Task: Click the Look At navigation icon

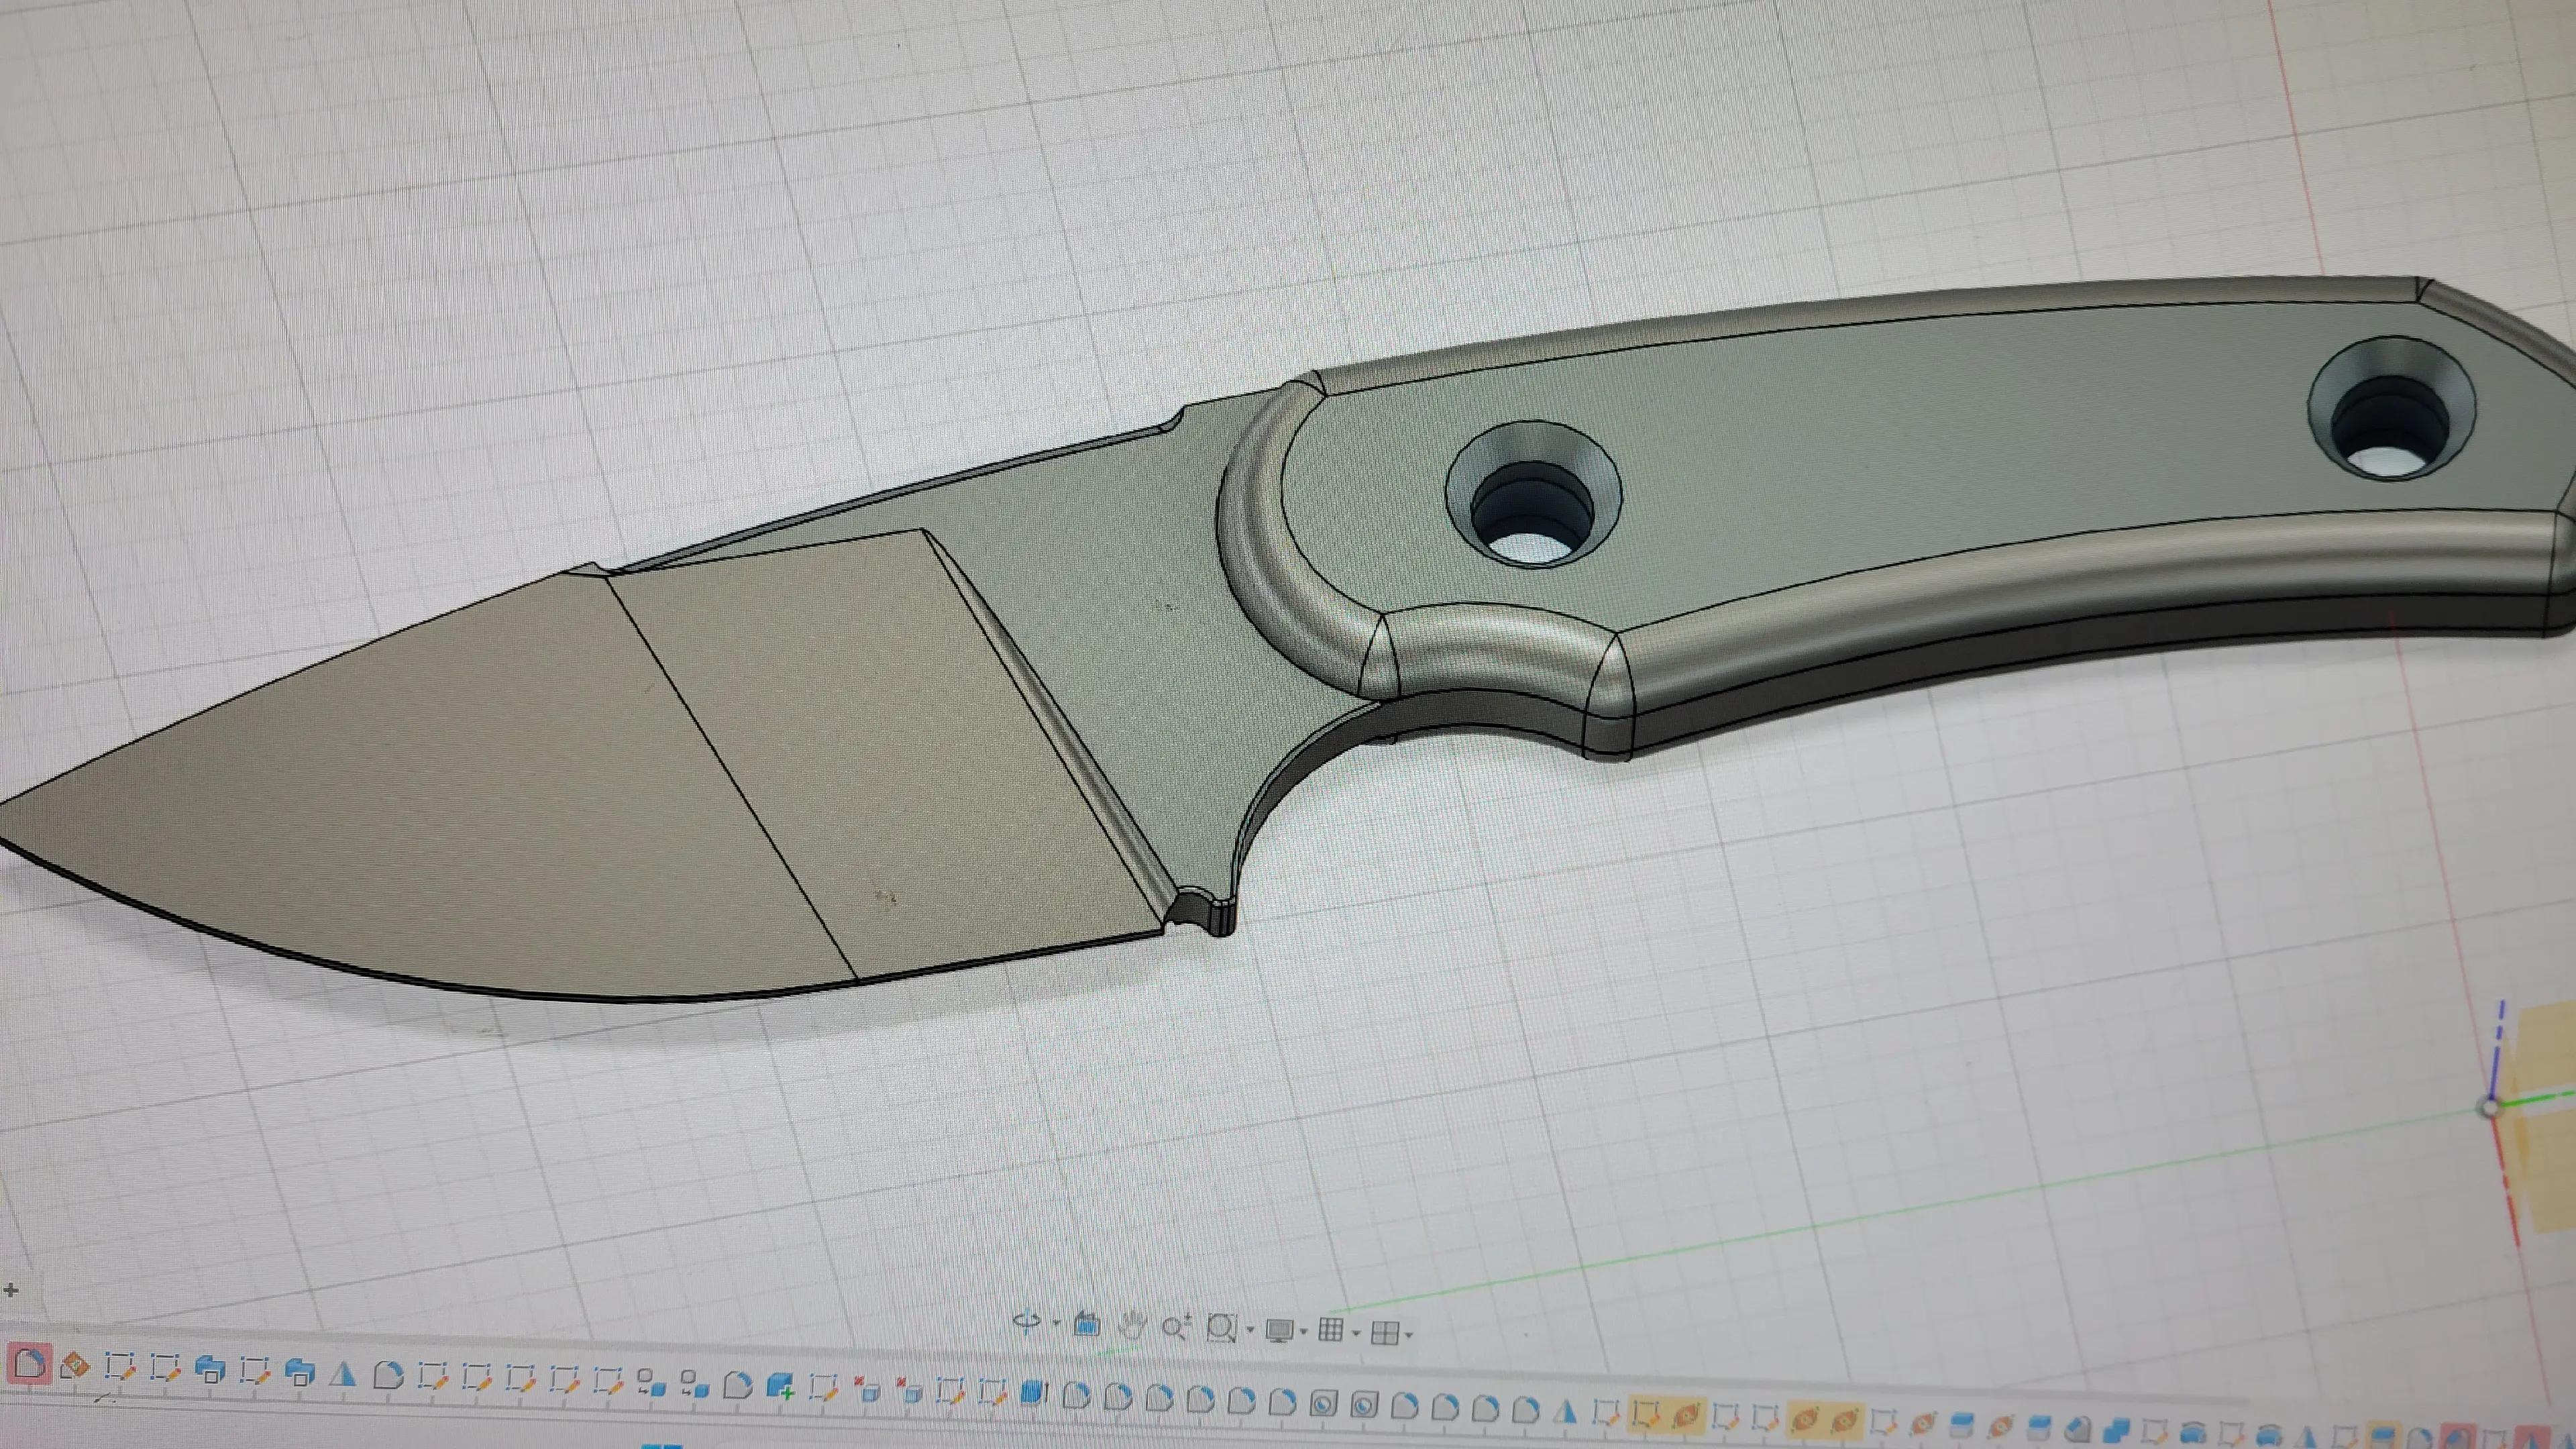Action: 1086,1325
